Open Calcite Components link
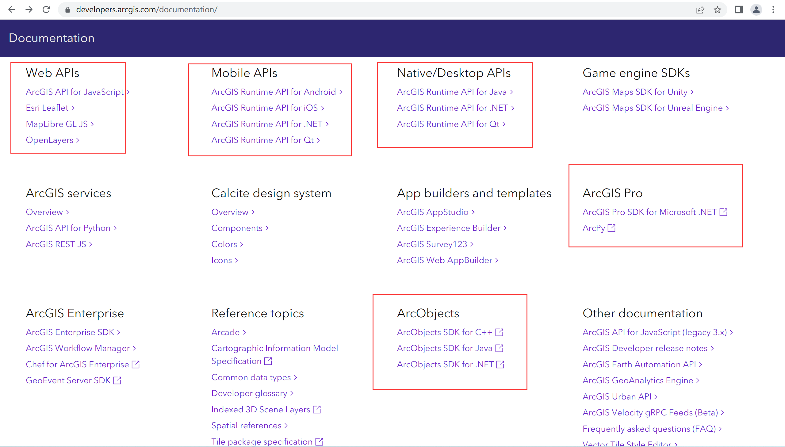 (x=240, y=228)
